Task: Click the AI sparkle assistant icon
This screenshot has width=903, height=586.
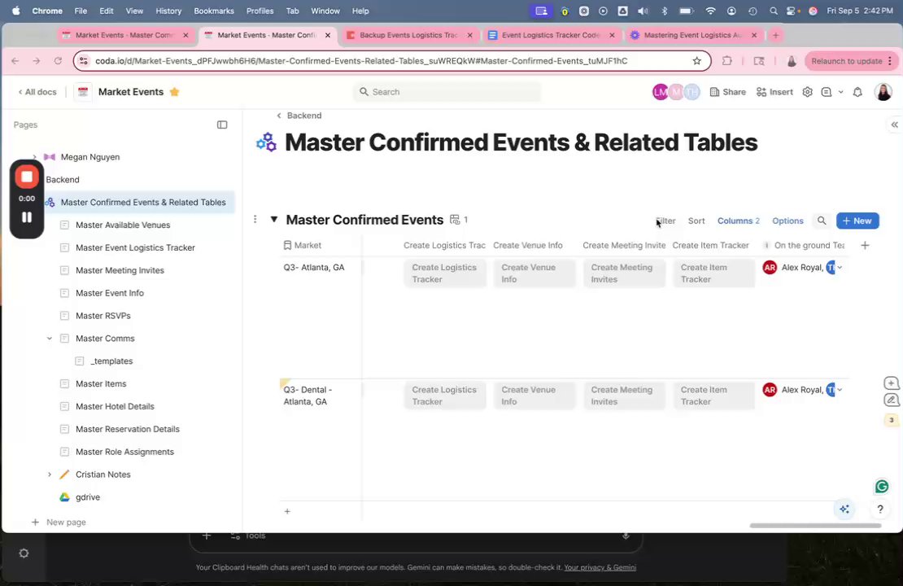Action: (844, 509)
